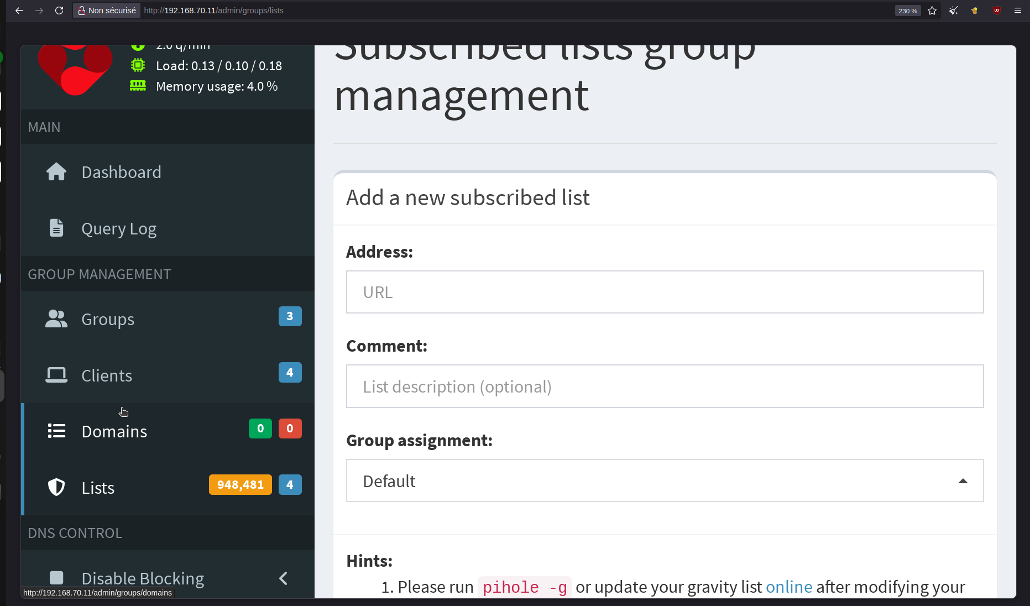Click the Clients laptop icon

(x=56, y=375)
